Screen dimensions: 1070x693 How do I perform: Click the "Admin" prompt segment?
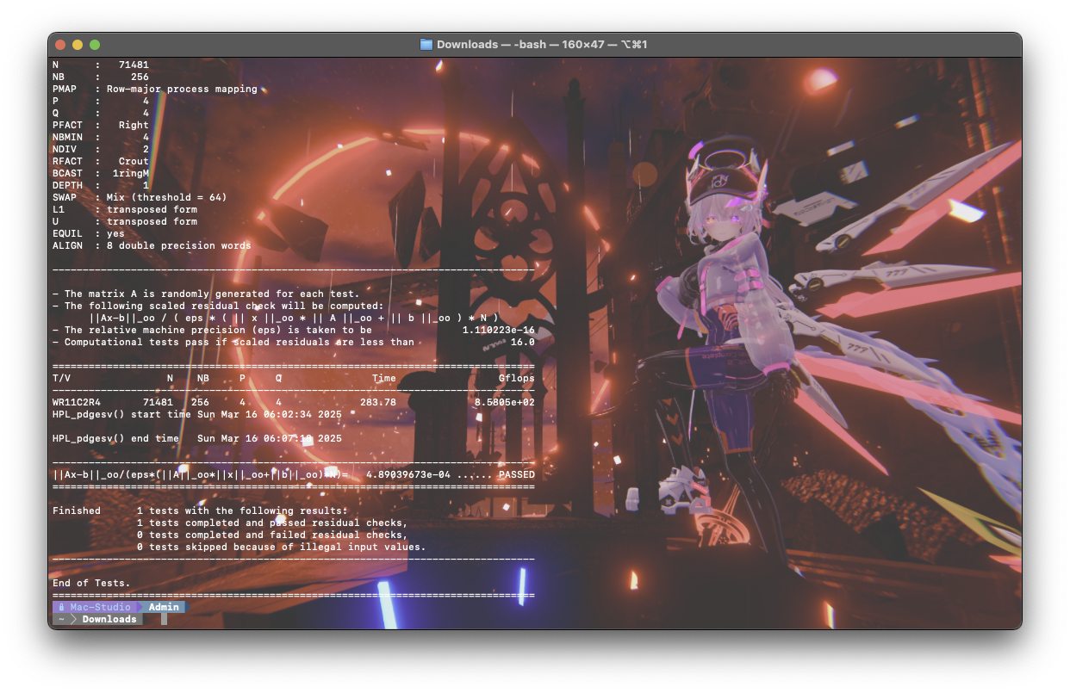point(164,607)
